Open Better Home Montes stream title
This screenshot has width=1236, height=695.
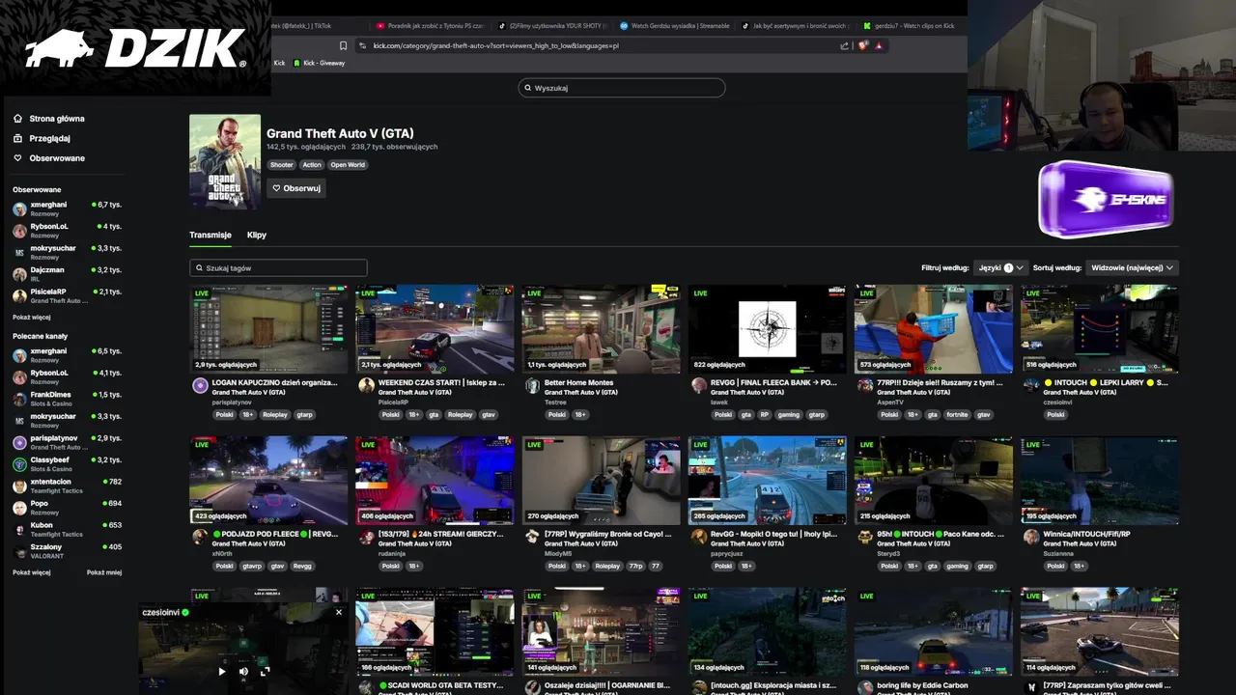(578, 383)
